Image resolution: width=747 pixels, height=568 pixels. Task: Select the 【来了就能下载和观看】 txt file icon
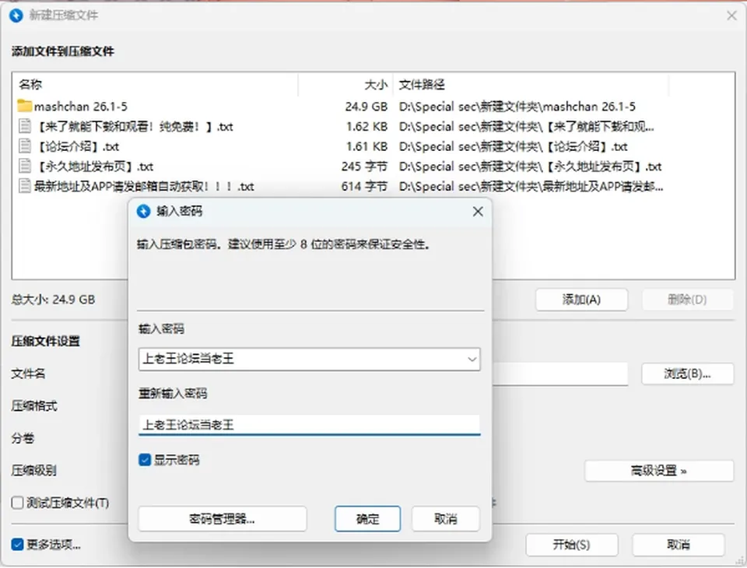pos(24,126)
